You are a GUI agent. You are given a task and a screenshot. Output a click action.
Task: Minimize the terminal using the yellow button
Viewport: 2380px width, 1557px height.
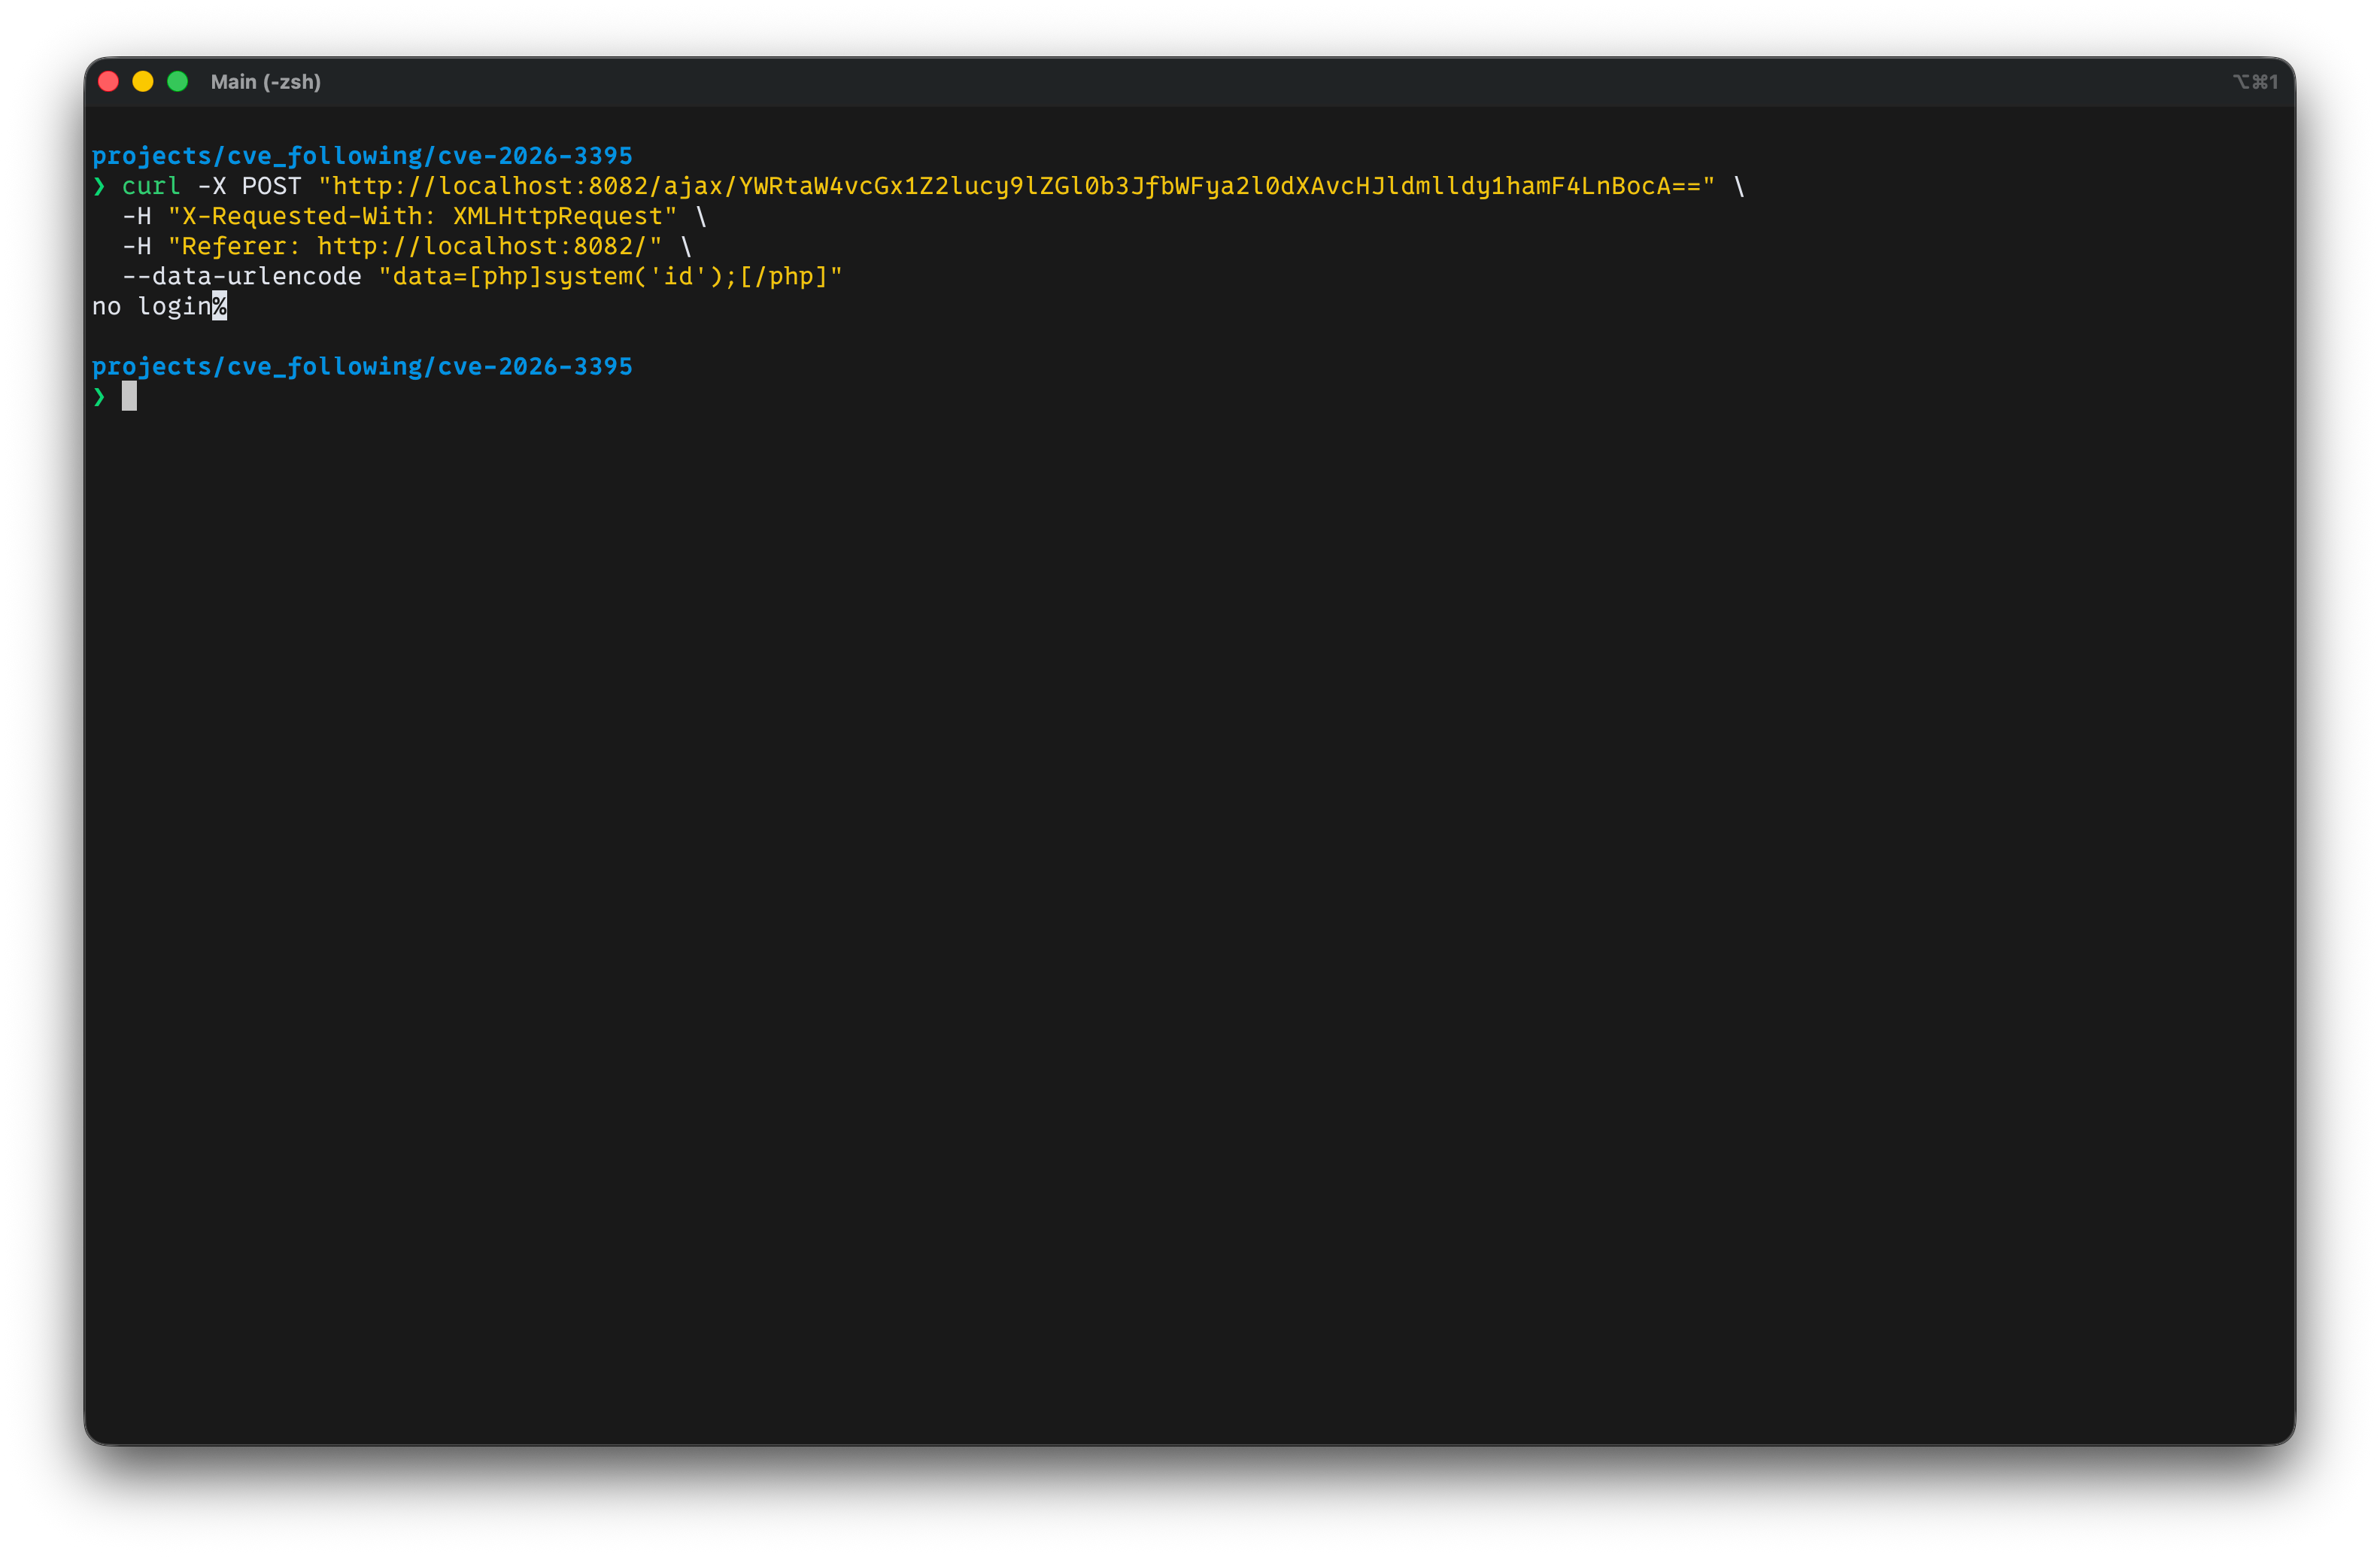click(143, 82)
